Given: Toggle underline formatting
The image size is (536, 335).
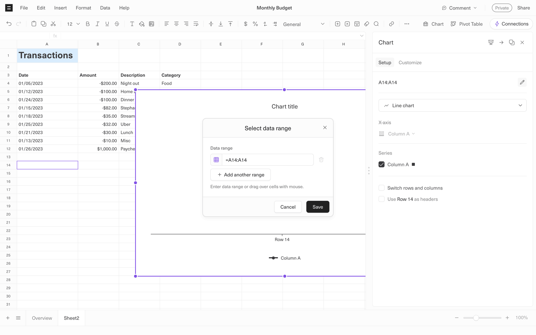Looking at the screenshot, I should click(107, 24).
